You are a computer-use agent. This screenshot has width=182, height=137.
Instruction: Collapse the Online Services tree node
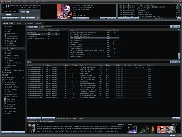click(3, 85)
